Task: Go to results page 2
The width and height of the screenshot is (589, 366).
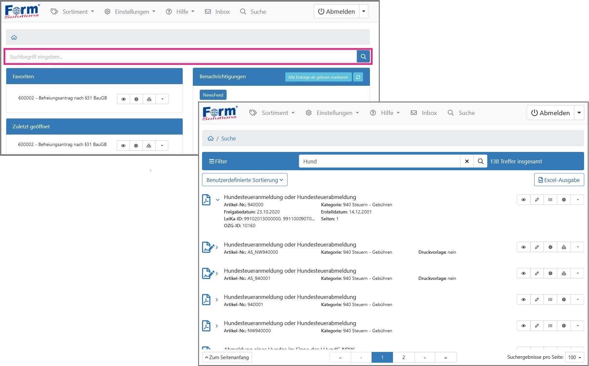Action: coord(404,357)
